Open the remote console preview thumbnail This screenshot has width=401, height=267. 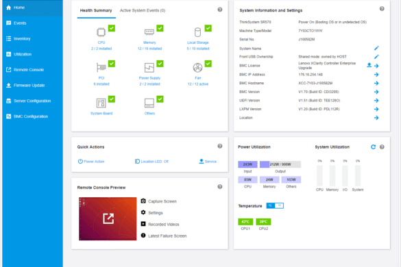pos(108,218)
